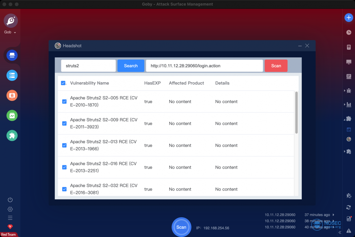This screenshot has width=355, height=237.
Task: Click the Red Team label
Action: click(8, 234)
